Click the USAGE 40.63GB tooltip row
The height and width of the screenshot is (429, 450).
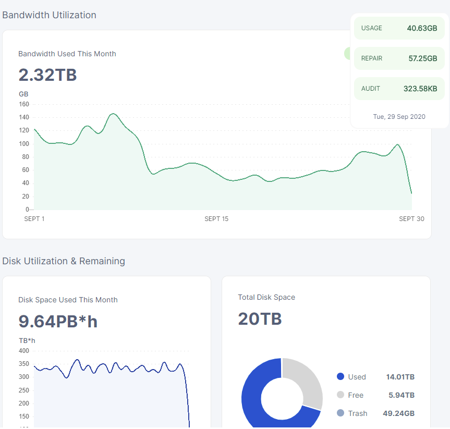click(x=399, y=28)
